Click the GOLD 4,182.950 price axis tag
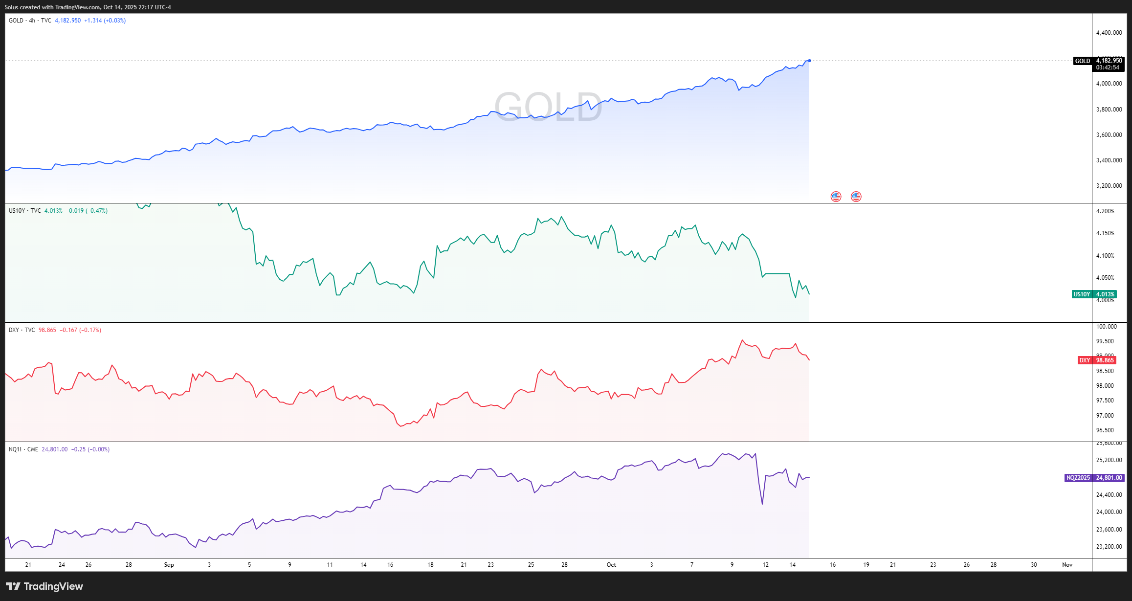Screen dimensions: 1132x601 point(1099,61)
